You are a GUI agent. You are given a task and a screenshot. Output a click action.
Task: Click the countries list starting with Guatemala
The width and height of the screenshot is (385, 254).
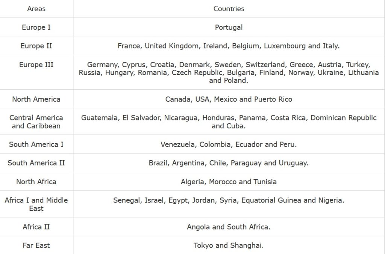tap(229, 122)
